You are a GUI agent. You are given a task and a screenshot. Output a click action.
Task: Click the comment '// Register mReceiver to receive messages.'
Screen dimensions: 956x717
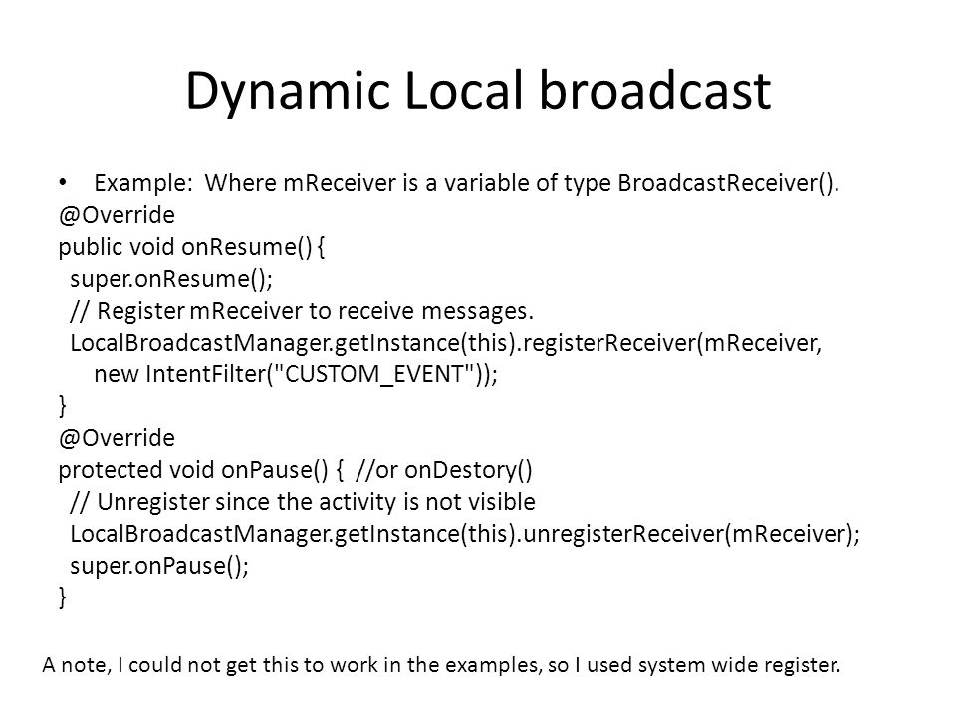302,311
